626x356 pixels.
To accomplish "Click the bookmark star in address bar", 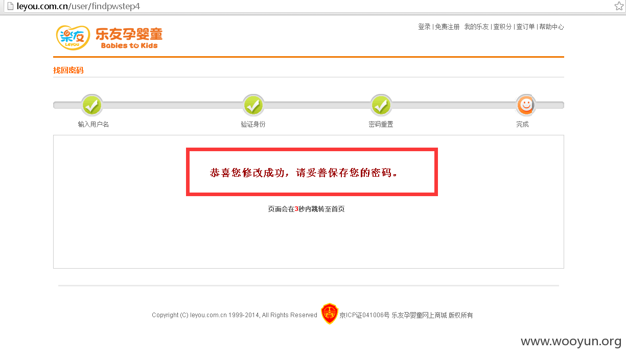I will (x=619, y=6).
